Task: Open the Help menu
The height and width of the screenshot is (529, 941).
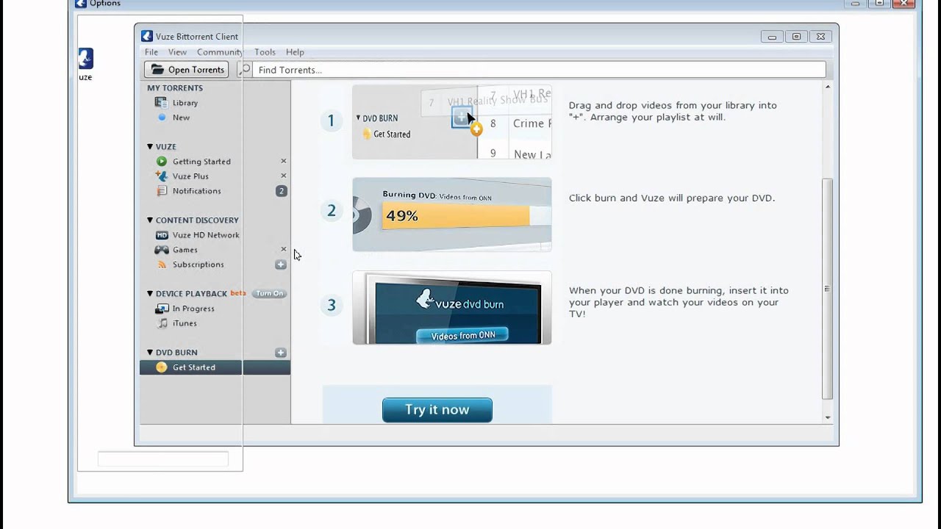Action: (295, 52)
